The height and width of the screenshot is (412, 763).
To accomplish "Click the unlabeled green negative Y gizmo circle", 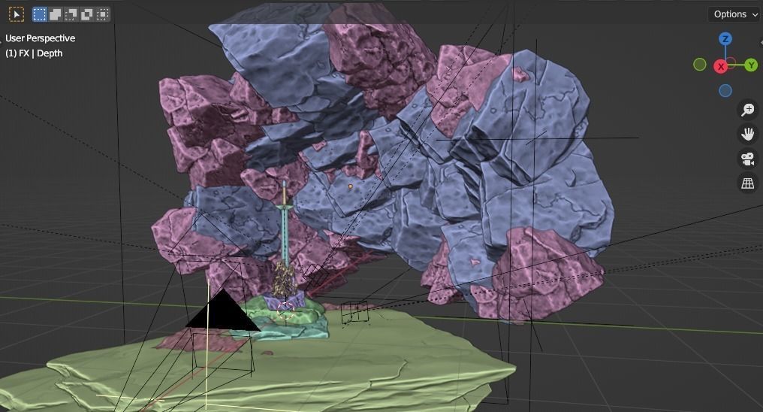I will (700, 65).
